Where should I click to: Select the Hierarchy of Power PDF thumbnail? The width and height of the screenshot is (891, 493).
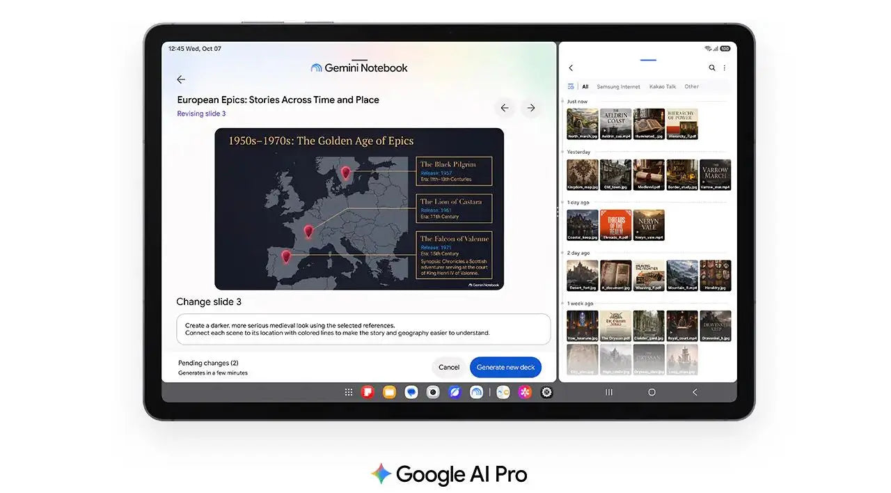682,124
